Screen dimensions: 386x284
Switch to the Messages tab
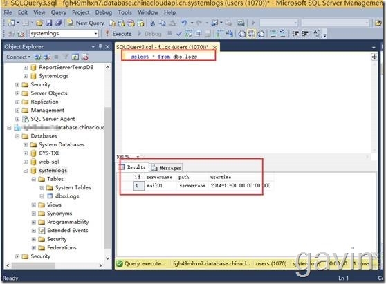click(x=167, y=168)
